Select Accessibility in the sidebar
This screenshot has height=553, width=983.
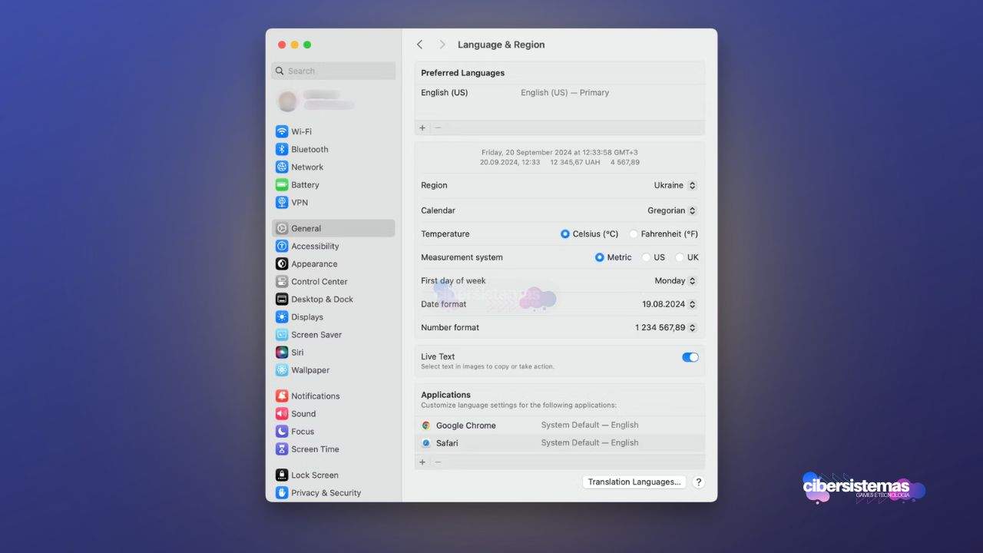315,247
